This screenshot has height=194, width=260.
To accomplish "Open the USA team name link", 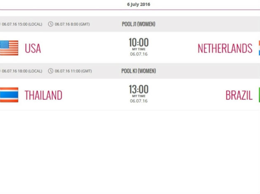I will tap(33, 48).
